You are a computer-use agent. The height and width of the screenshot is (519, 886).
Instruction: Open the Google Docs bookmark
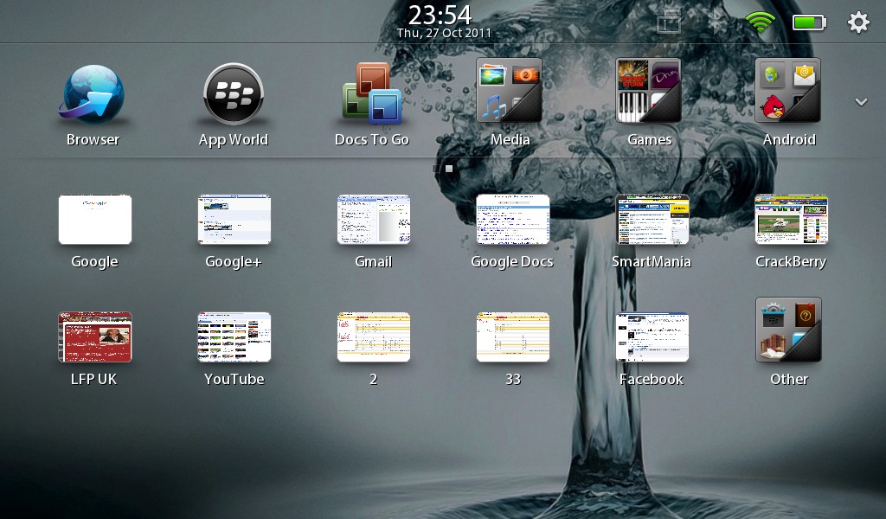(512, 219)
